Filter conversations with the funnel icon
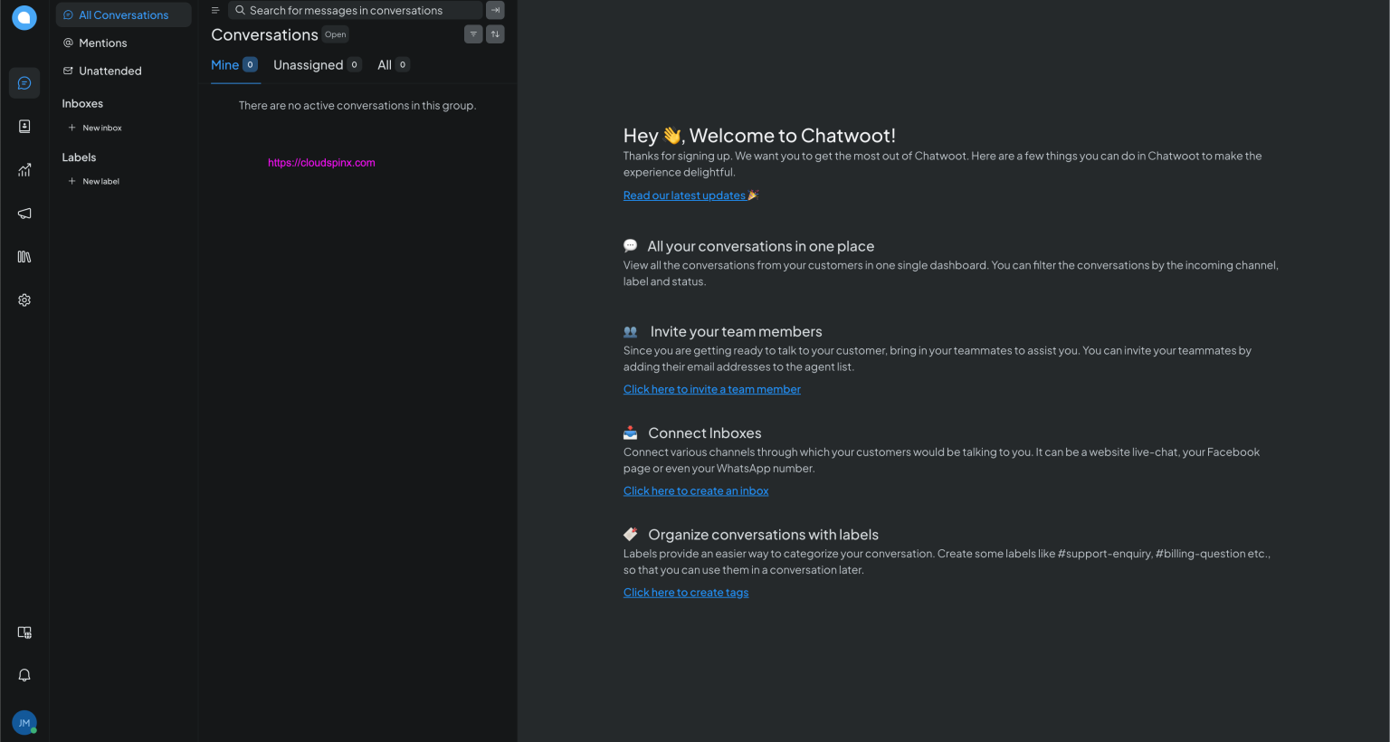 pyautogui.click(x=473, y=33)
